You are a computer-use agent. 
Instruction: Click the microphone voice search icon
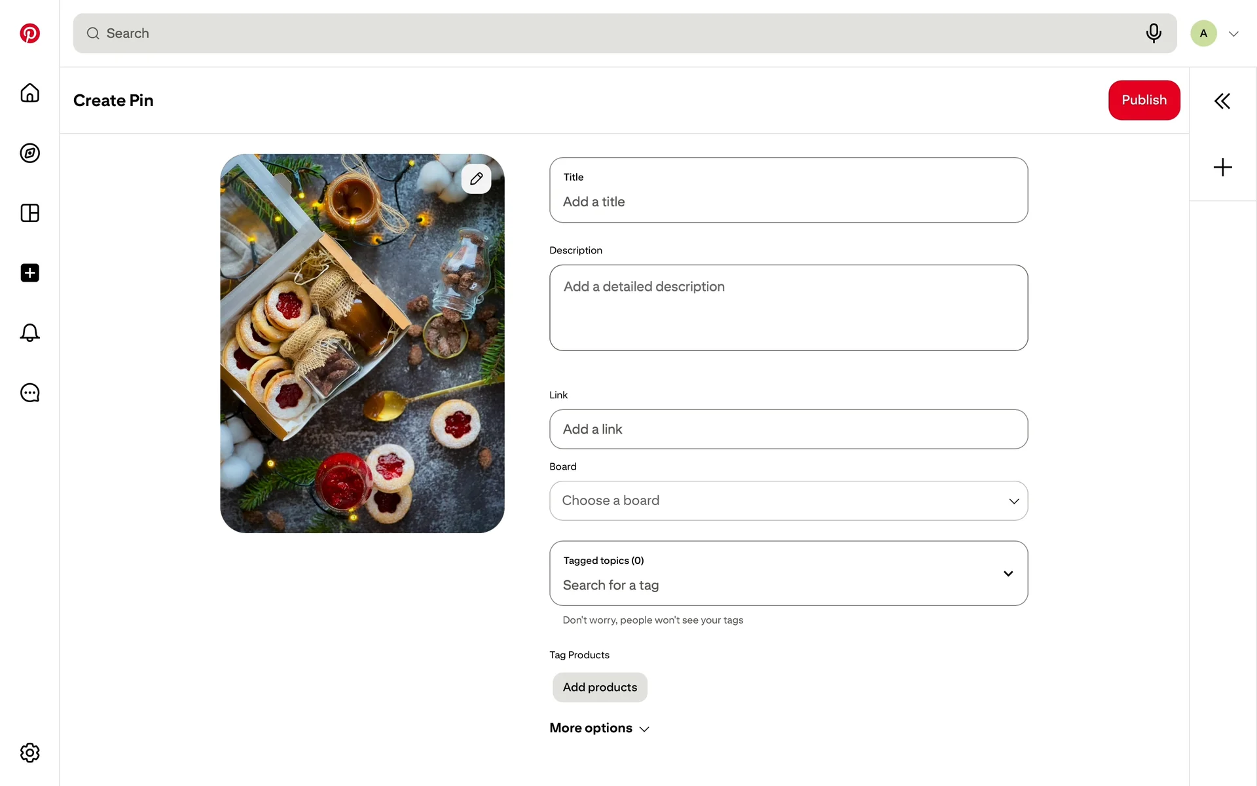(x=1154, y=33)
